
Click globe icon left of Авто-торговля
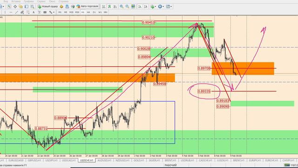(73, 7)
